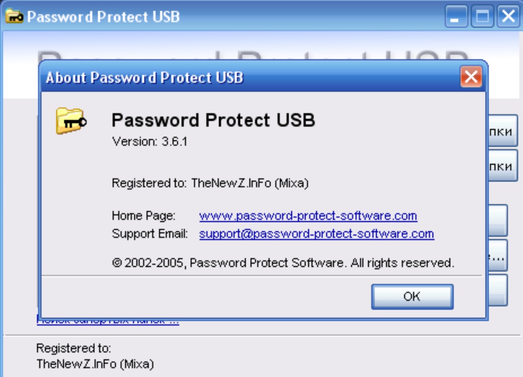Viewport: 523px width, 377px height.
Task: Open the www.password-protect-software.com home page link
Action: 308,216
